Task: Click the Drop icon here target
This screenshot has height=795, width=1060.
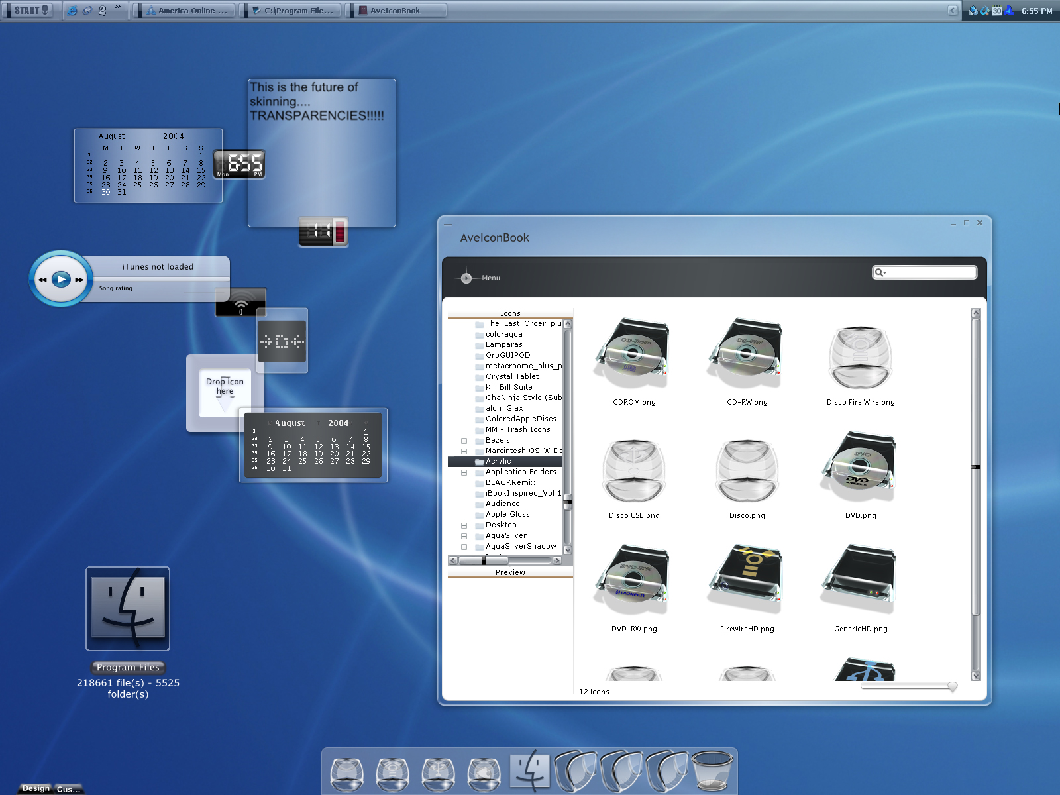Action: click(x=225, y=392)
